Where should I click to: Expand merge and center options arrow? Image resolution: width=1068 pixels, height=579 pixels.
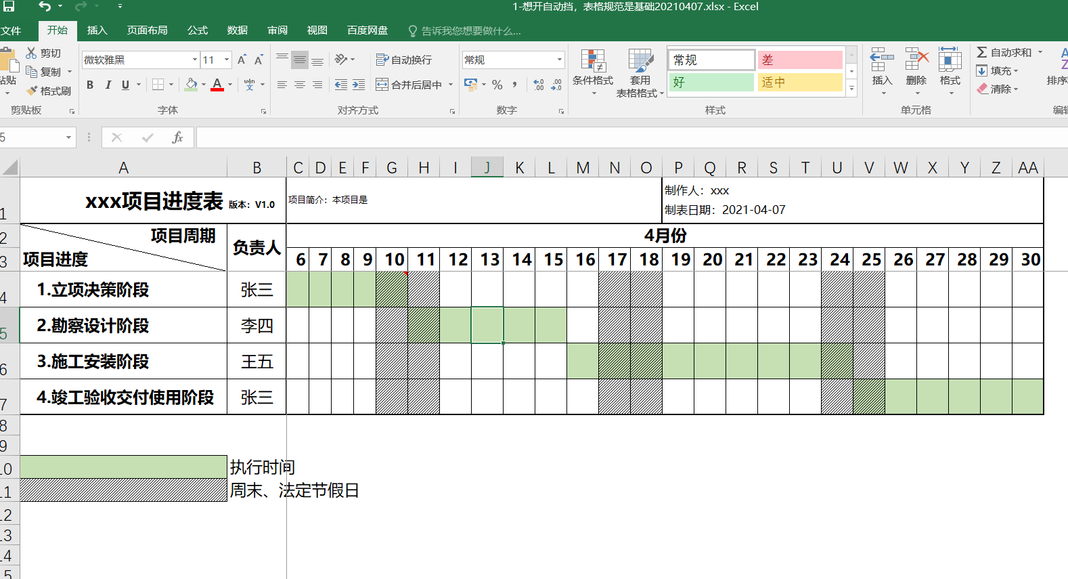click(451, 85)
